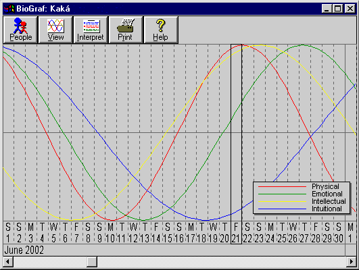Click the scrollbar track right of the thumb
This screenshot has width=359, height=270.
coord(221,261)
